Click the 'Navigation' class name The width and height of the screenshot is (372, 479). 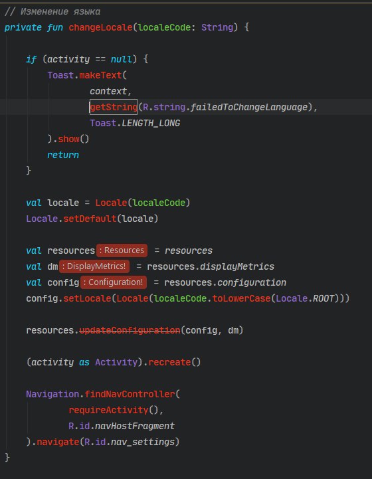52,394
